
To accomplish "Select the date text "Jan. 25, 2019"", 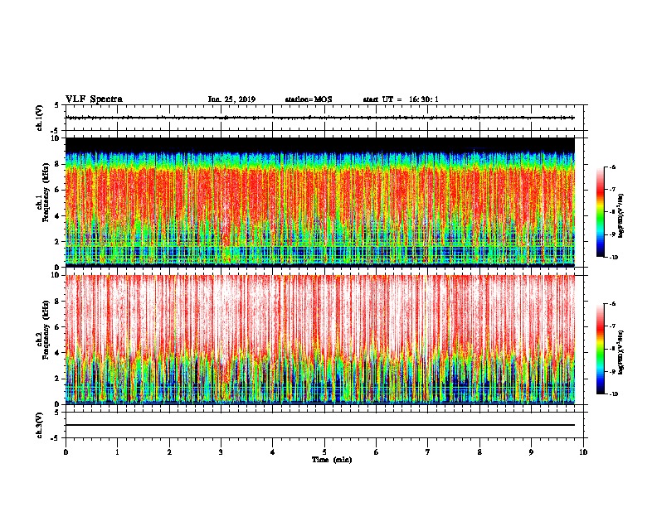I will point(231,99).
